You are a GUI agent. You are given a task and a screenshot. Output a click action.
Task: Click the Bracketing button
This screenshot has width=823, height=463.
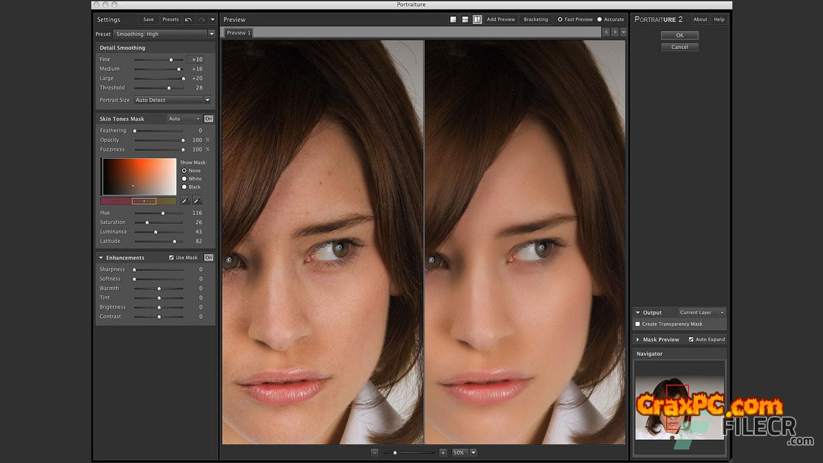(536, 19)
